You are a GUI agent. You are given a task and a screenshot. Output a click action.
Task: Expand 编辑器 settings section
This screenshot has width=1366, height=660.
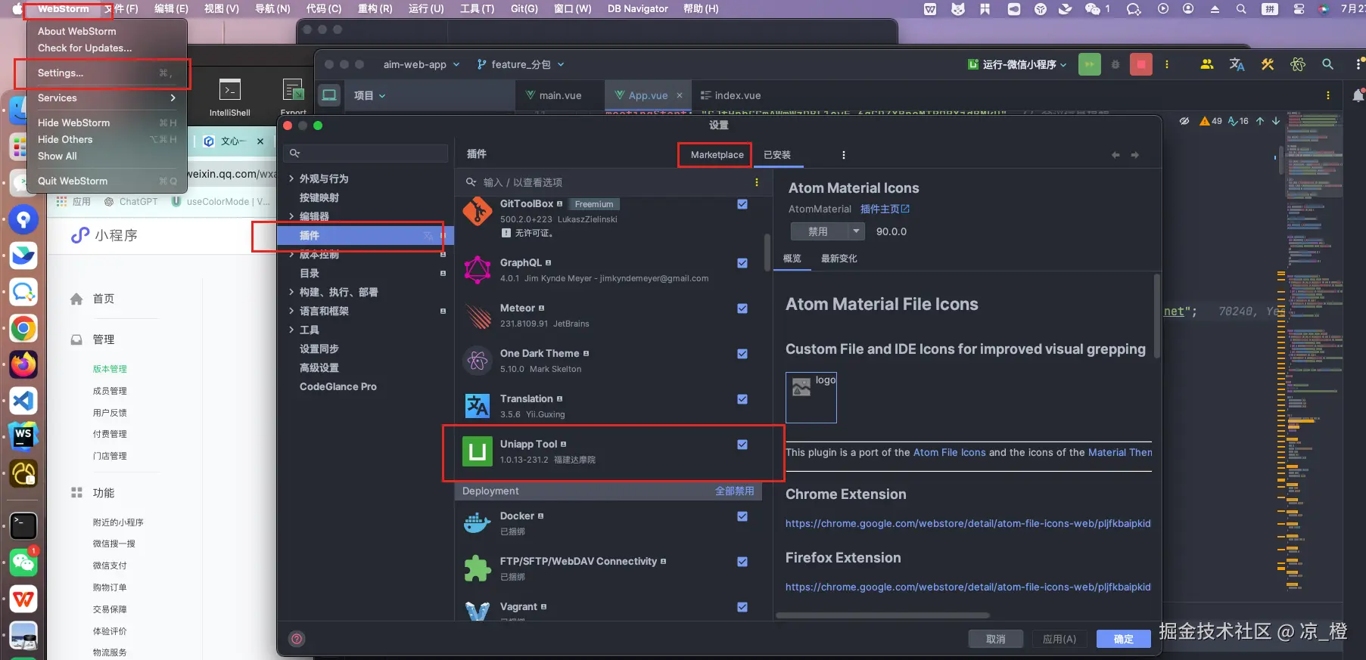click(291, 216)
